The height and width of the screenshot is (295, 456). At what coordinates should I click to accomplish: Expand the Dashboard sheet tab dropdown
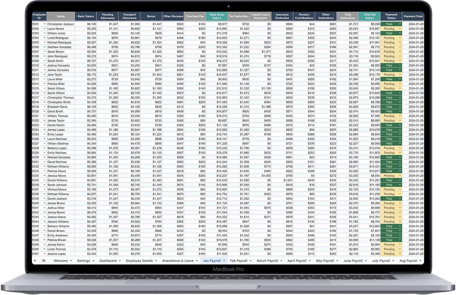(120, 261)
